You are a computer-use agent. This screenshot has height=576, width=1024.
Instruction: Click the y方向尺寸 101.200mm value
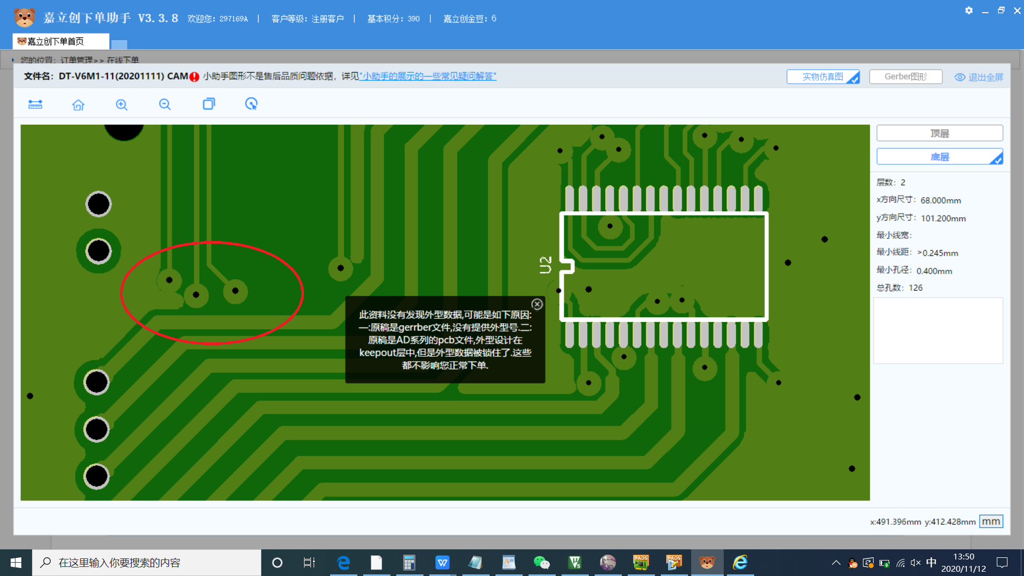943,218
